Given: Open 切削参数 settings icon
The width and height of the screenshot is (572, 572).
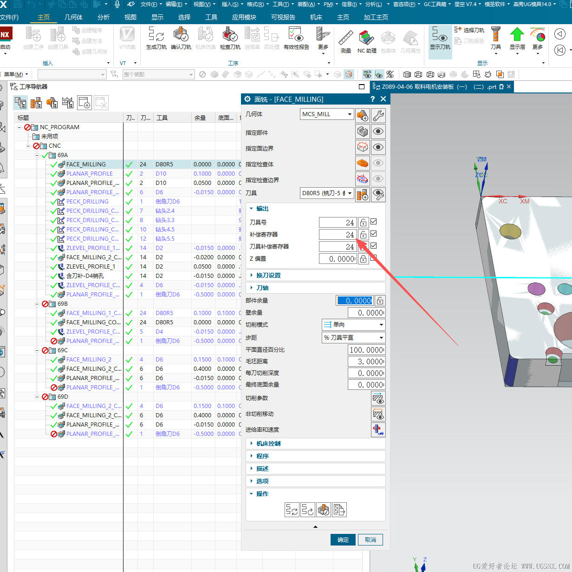Looking at the screenshot, I should (378, 398).
